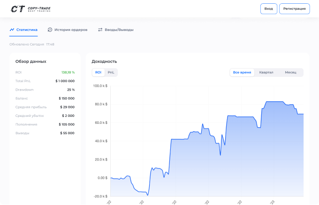
Task: Click the 80.0 k $ axis label
Action: (x=101, y=104)
